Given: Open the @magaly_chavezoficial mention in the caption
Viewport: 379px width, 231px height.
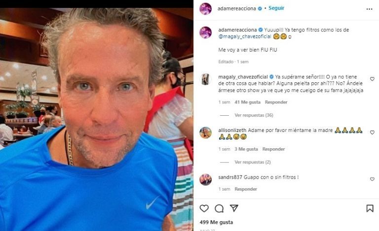Looking at the screenshot, I should (245, 36).
